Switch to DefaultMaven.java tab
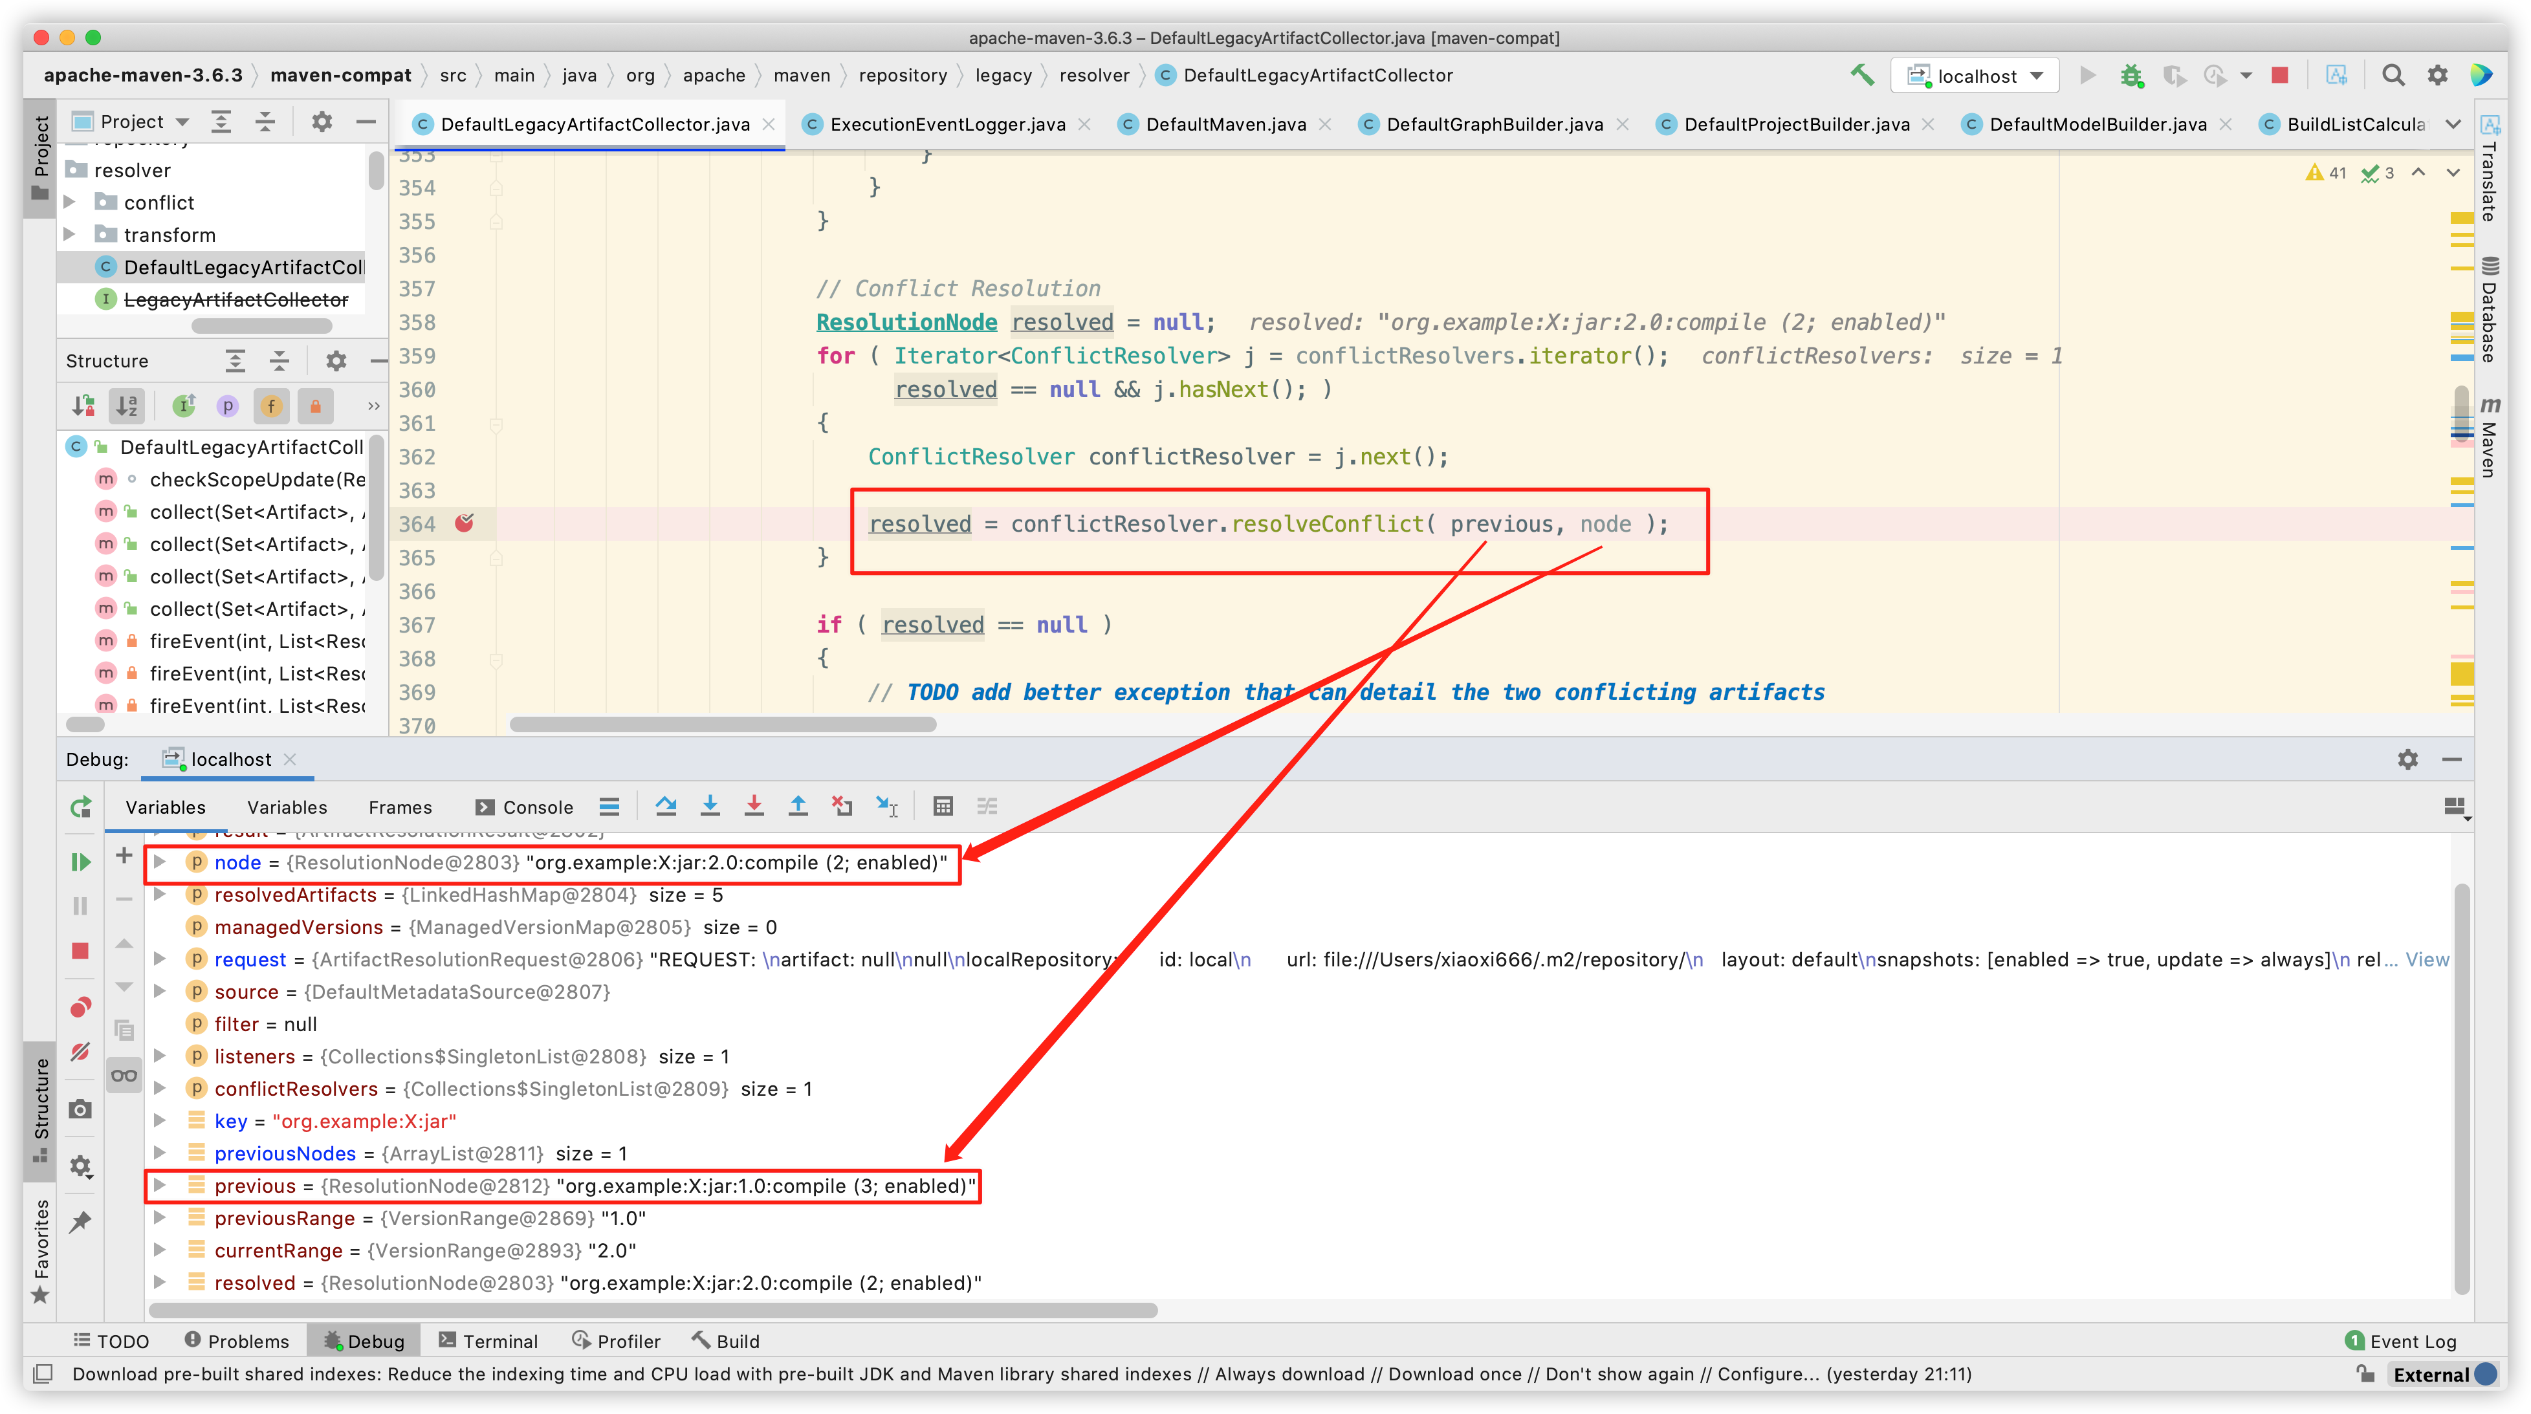This screenshot has height=1414, width=2531. [1225, 124]
